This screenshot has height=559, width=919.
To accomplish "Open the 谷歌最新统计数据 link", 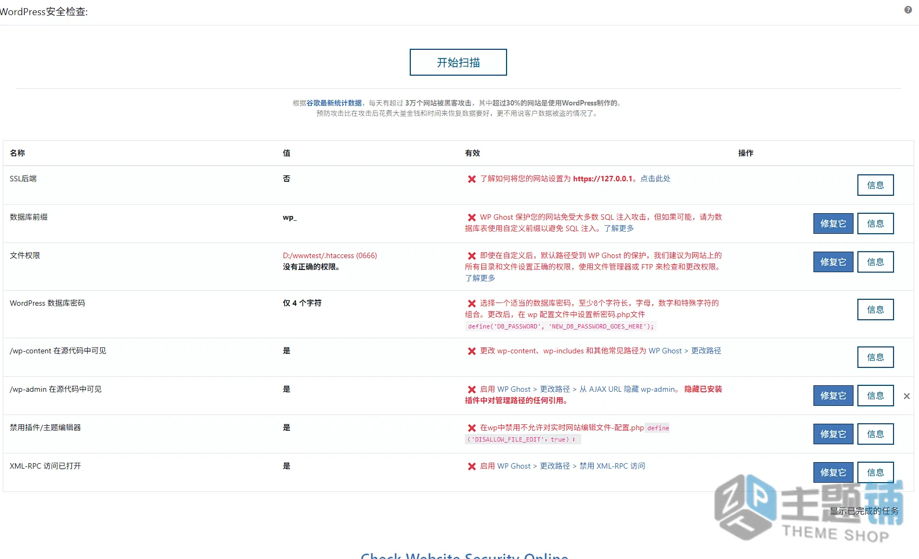I will (334, 103).
